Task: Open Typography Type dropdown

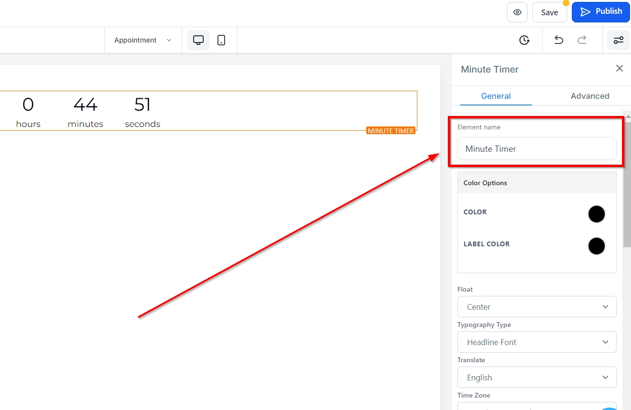Action: click(x=537, y=342)
